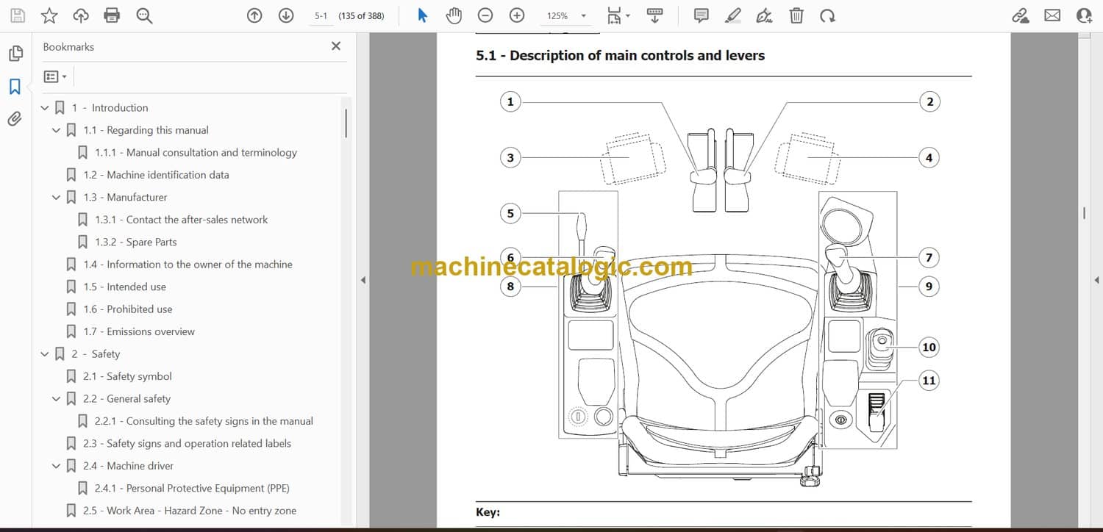Collapse the '1.3 - Manufacturer' bookmark
The width and height of the screenshot is (1103, 532).
tap(57, 198)
